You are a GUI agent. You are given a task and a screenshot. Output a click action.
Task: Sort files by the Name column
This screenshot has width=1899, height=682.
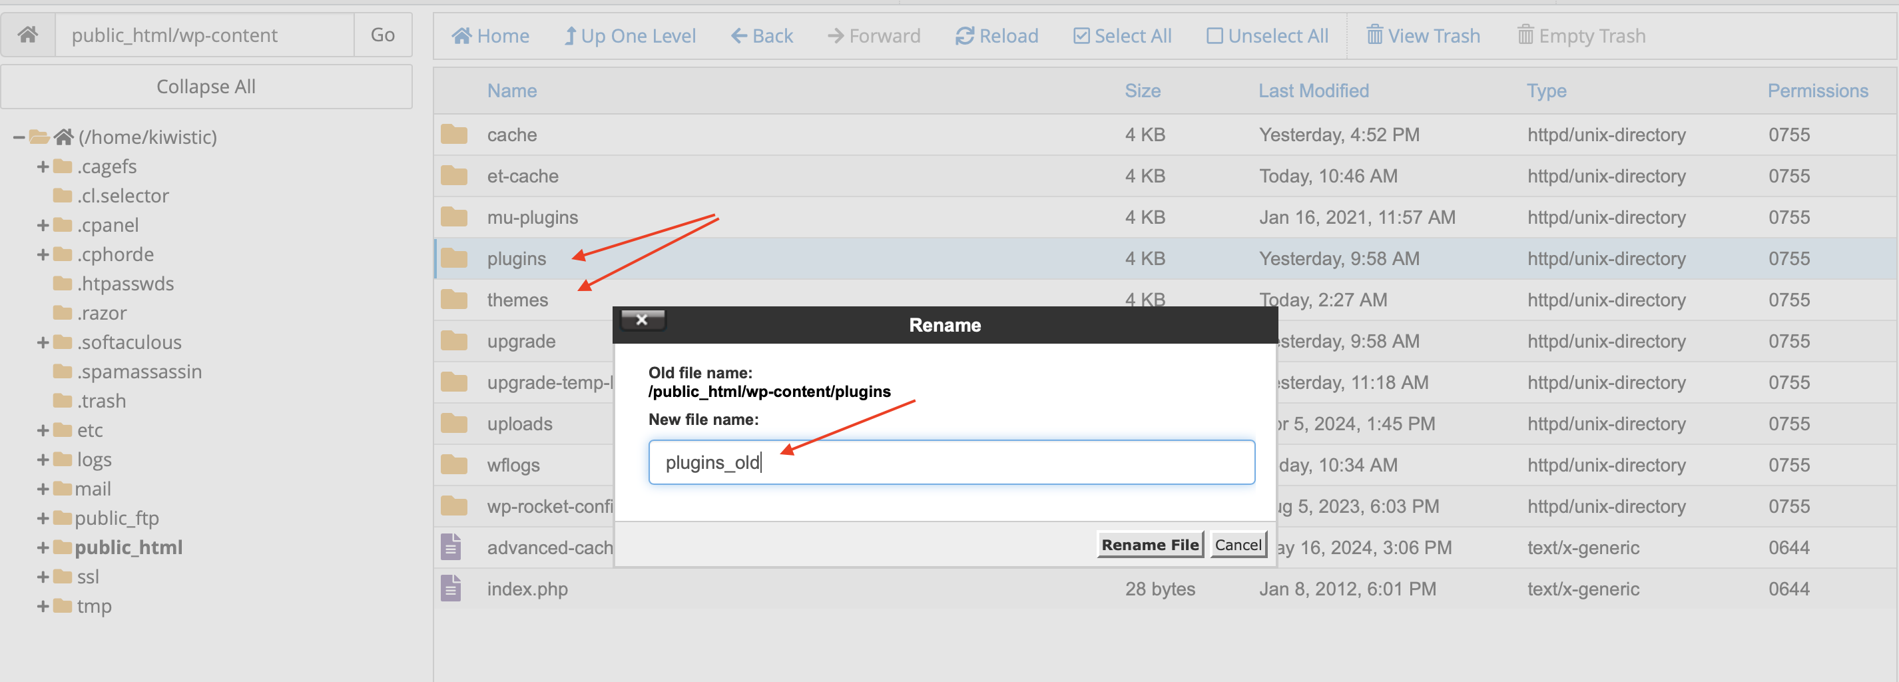[511, 90]
